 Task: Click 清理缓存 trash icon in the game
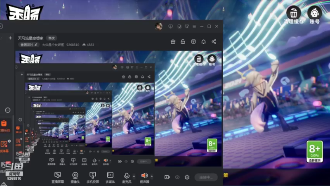(294, 15)
